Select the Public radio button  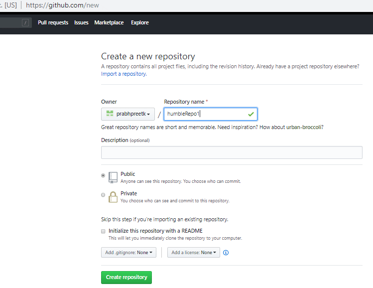tap(103, 175)
